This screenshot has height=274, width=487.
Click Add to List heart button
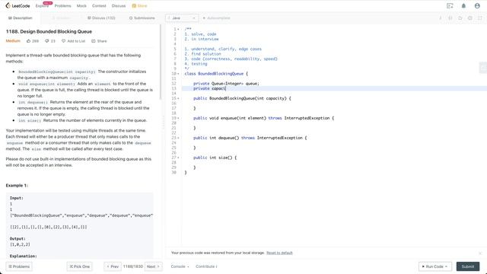click(x=73, y=41)
